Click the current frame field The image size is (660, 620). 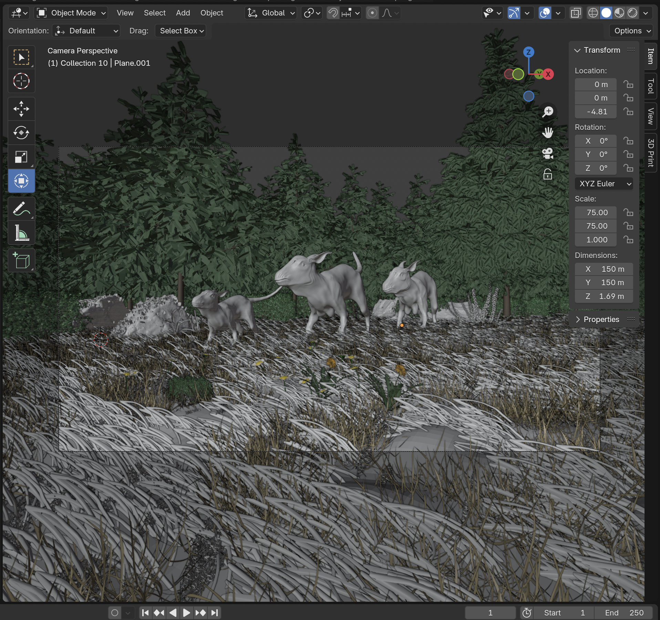pyautogui.click(x=490, y=613)
